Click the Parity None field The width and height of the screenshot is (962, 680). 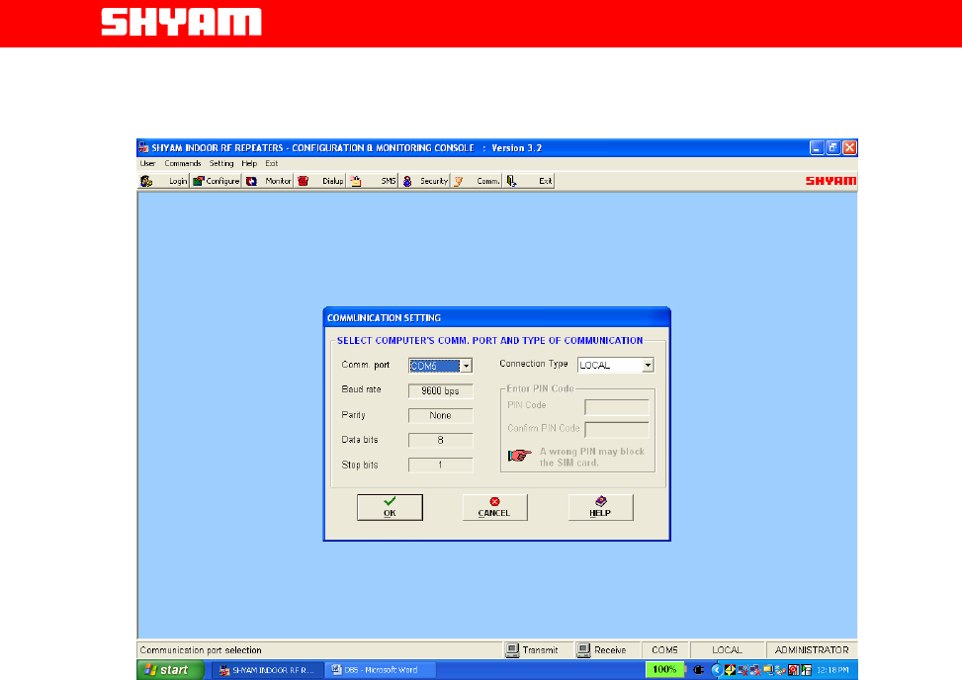click(441, 416)
